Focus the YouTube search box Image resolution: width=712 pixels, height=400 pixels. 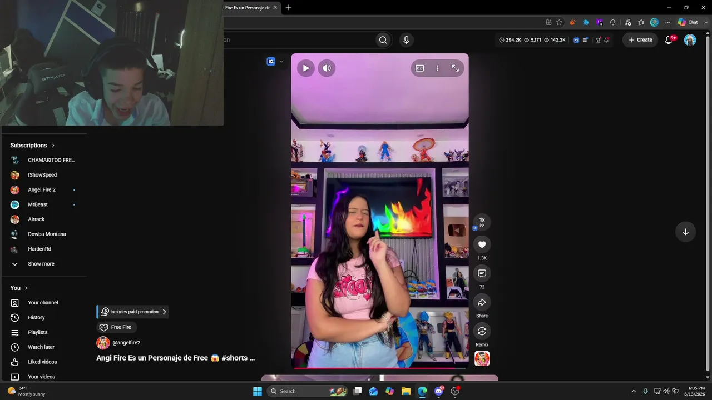pos(299,40)
